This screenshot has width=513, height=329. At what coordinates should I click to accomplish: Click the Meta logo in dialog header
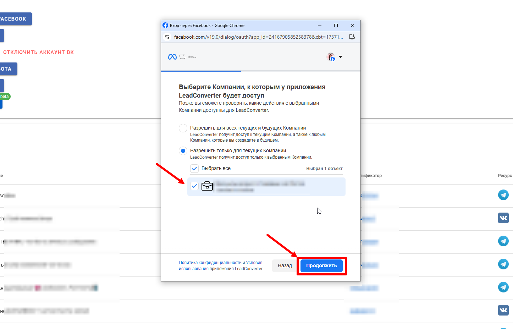172,57
